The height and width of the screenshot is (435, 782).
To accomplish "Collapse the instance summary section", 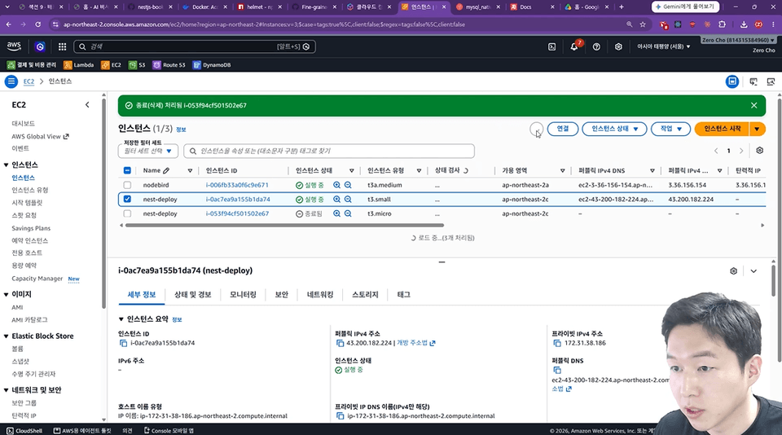I will 121,319.
